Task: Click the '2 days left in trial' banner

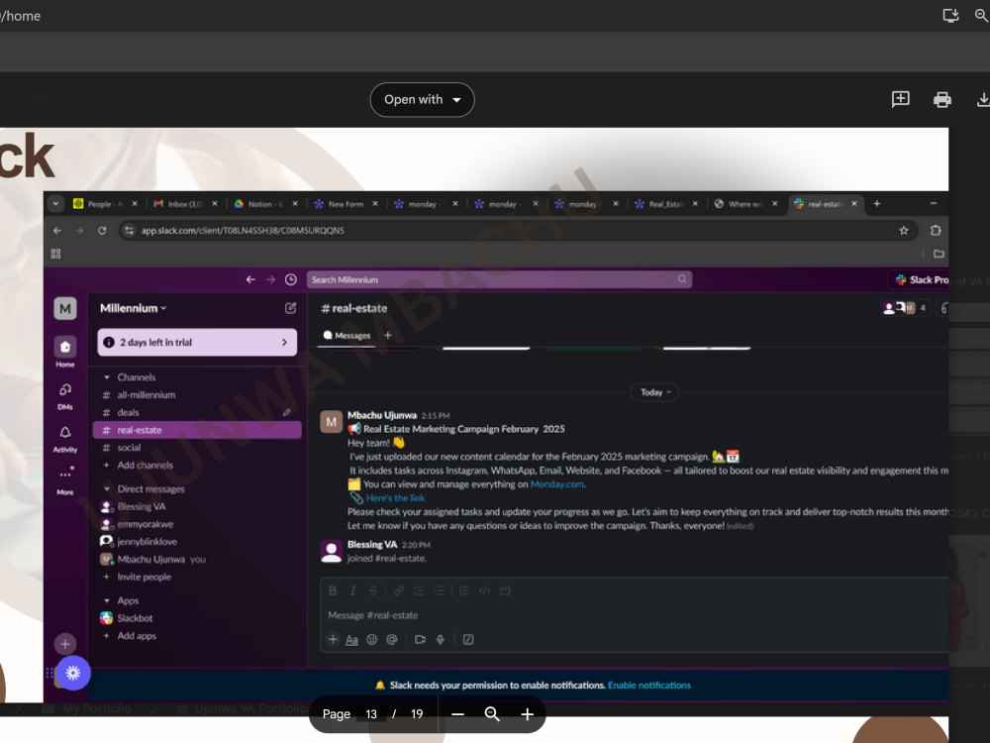Action: [x=197, y=342]
